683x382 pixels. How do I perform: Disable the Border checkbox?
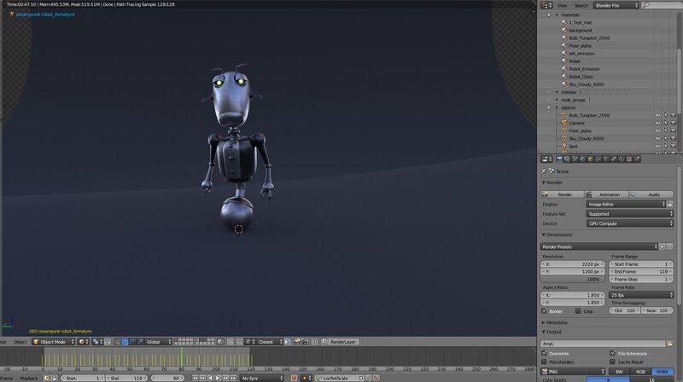546,311
